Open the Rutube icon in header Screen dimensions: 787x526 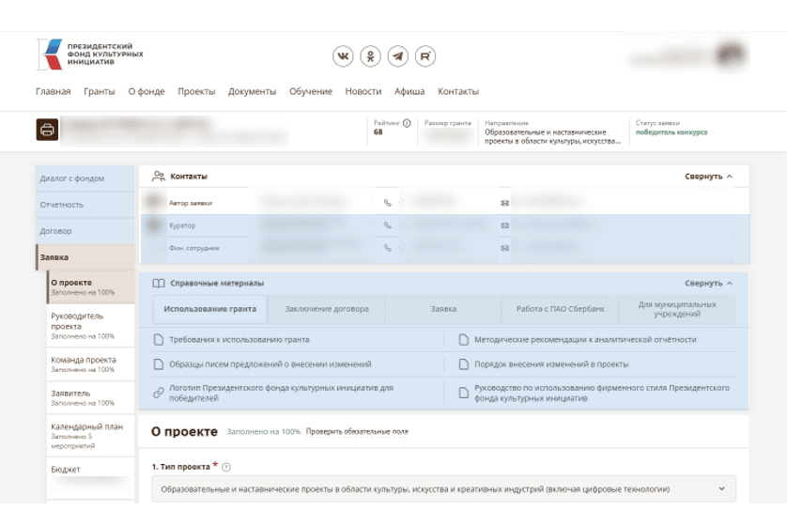point(426,56)
